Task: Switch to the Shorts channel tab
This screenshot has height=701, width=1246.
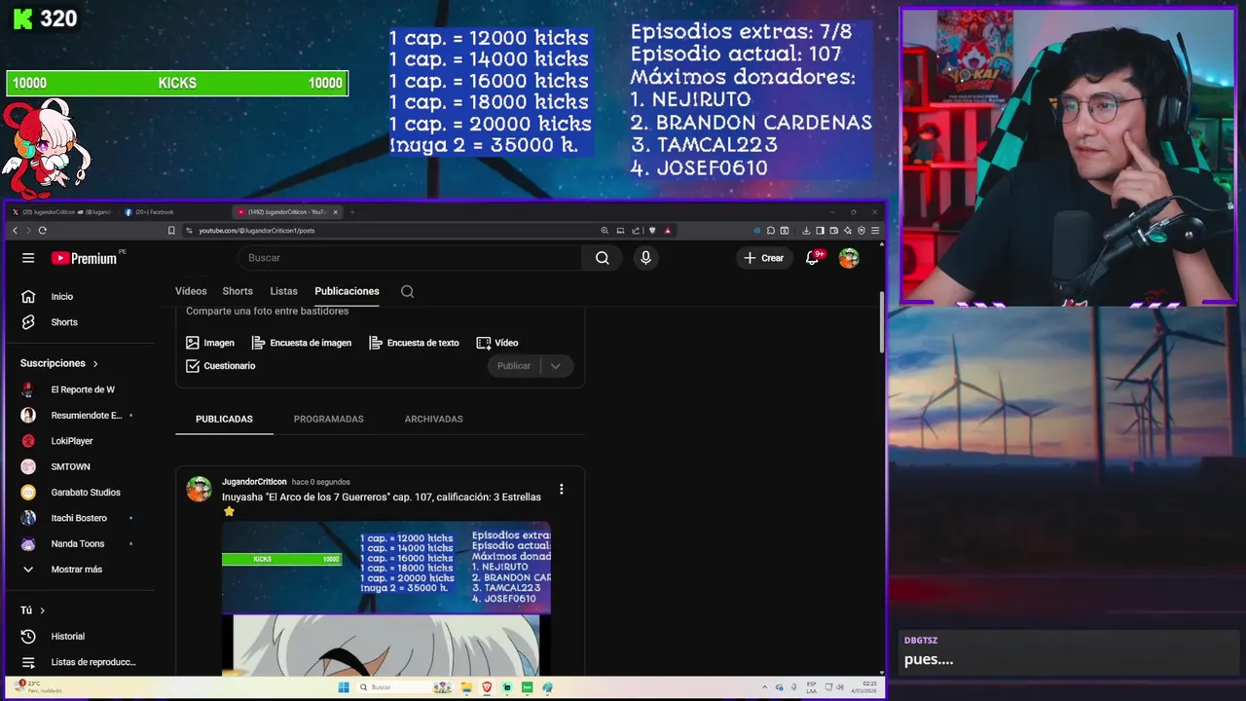Action: tap(238, 291)
